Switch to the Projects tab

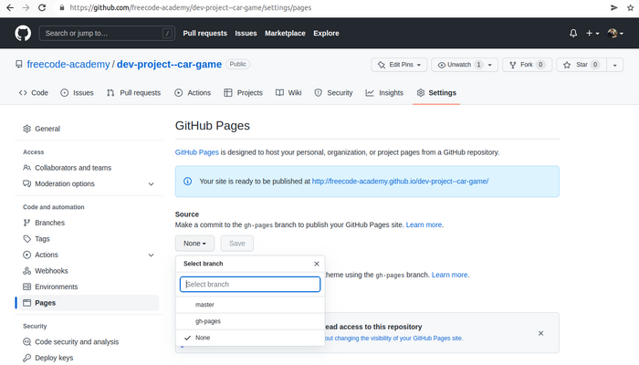pyautogui.click(x=244, y=93)
